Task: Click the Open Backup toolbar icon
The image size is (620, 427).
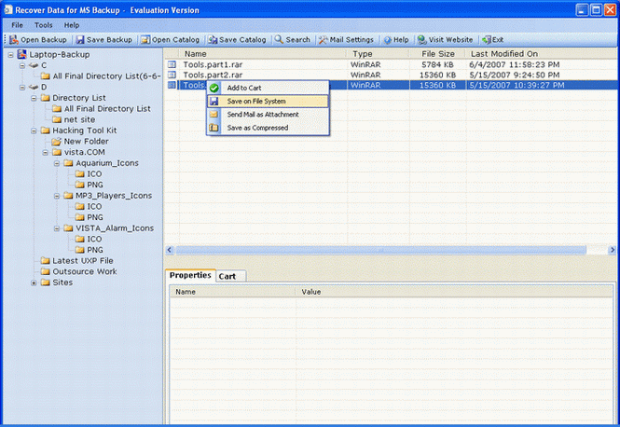Action: (x=14, y=40)
